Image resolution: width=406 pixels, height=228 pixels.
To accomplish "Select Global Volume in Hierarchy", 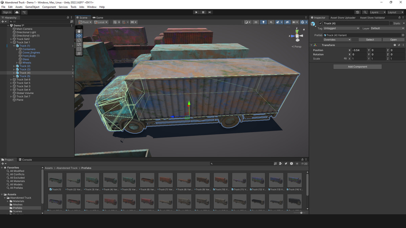I will pyautogui.click(x=25, y=93).
